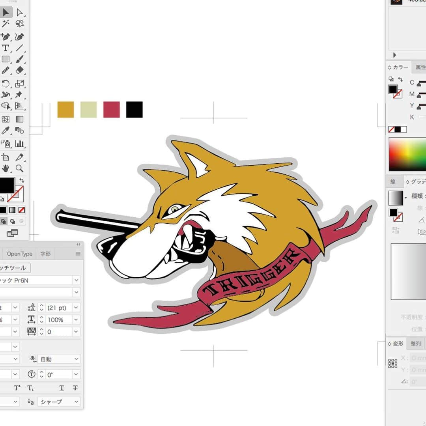The image size is (426, 426).
Task: Open the Character panel menu
Action: pos(78,254)
